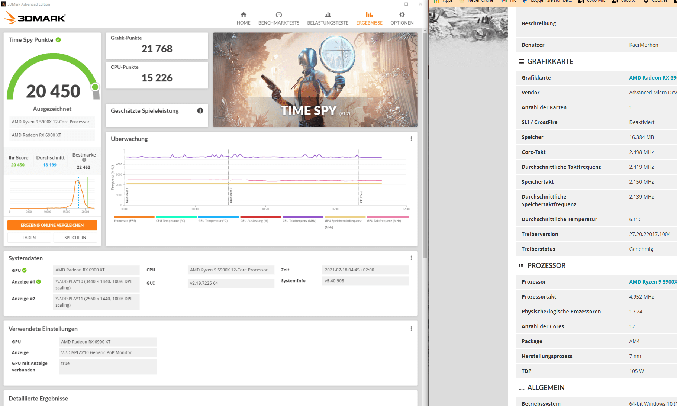Open the Überwachung three-dot menu

pos(411,139)
